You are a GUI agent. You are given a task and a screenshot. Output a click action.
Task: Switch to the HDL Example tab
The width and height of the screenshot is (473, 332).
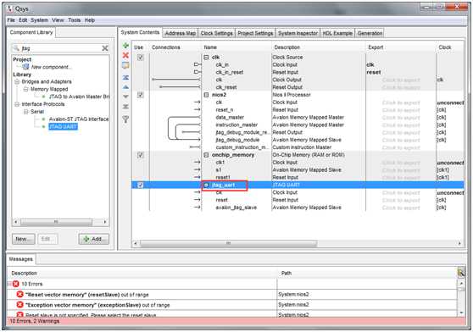tap(337, 33)
